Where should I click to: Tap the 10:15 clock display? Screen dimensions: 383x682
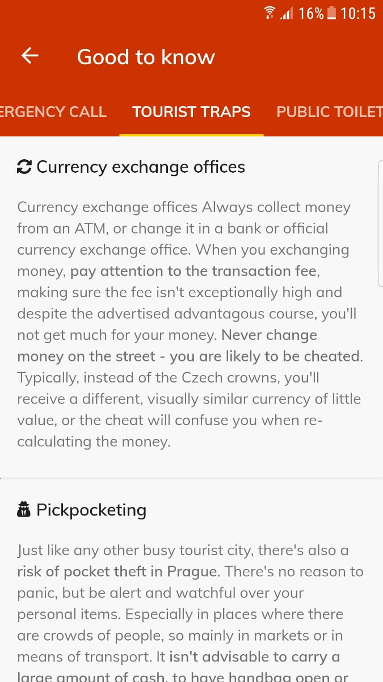click(x=358, y=13)
